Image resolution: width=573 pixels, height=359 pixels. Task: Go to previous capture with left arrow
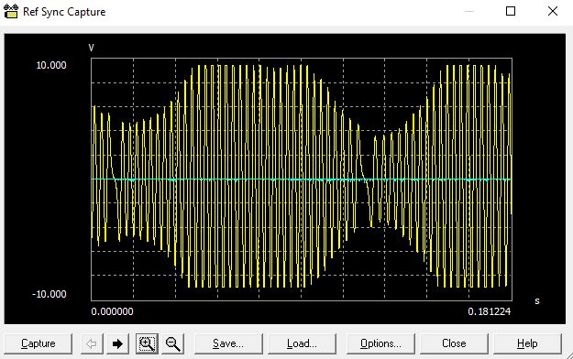click(x=92, y=343)
